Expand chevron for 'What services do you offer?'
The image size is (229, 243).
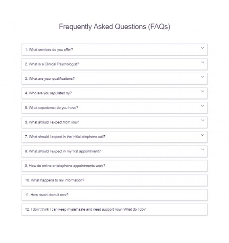pyautogui.click(x=203, y=48)
